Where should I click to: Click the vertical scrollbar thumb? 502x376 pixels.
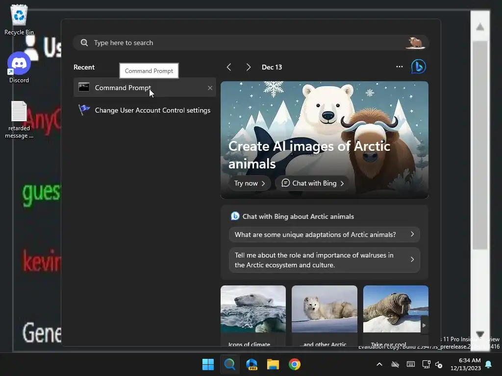coord(480,145)
